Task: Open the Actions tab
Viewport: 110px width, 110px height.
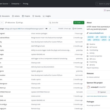Action: 16,16
